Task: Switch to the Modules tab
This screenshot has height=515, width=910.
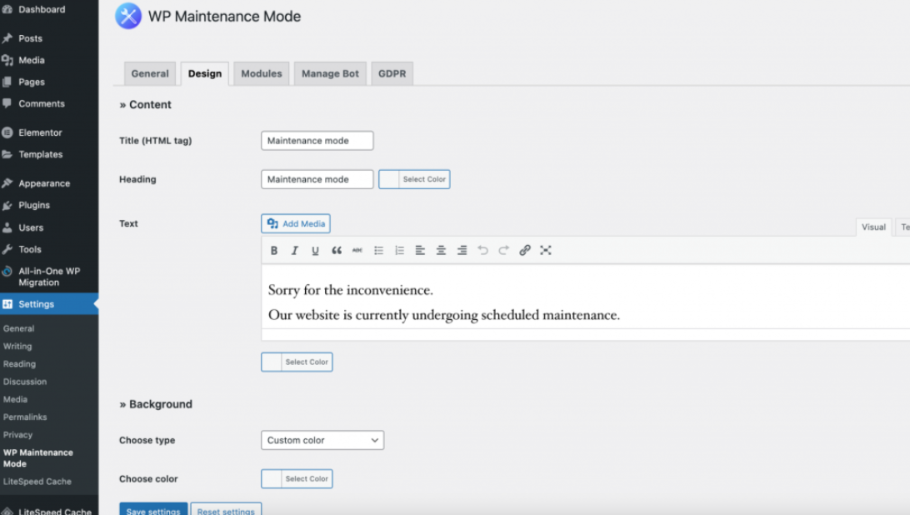Action: [261, 73]
